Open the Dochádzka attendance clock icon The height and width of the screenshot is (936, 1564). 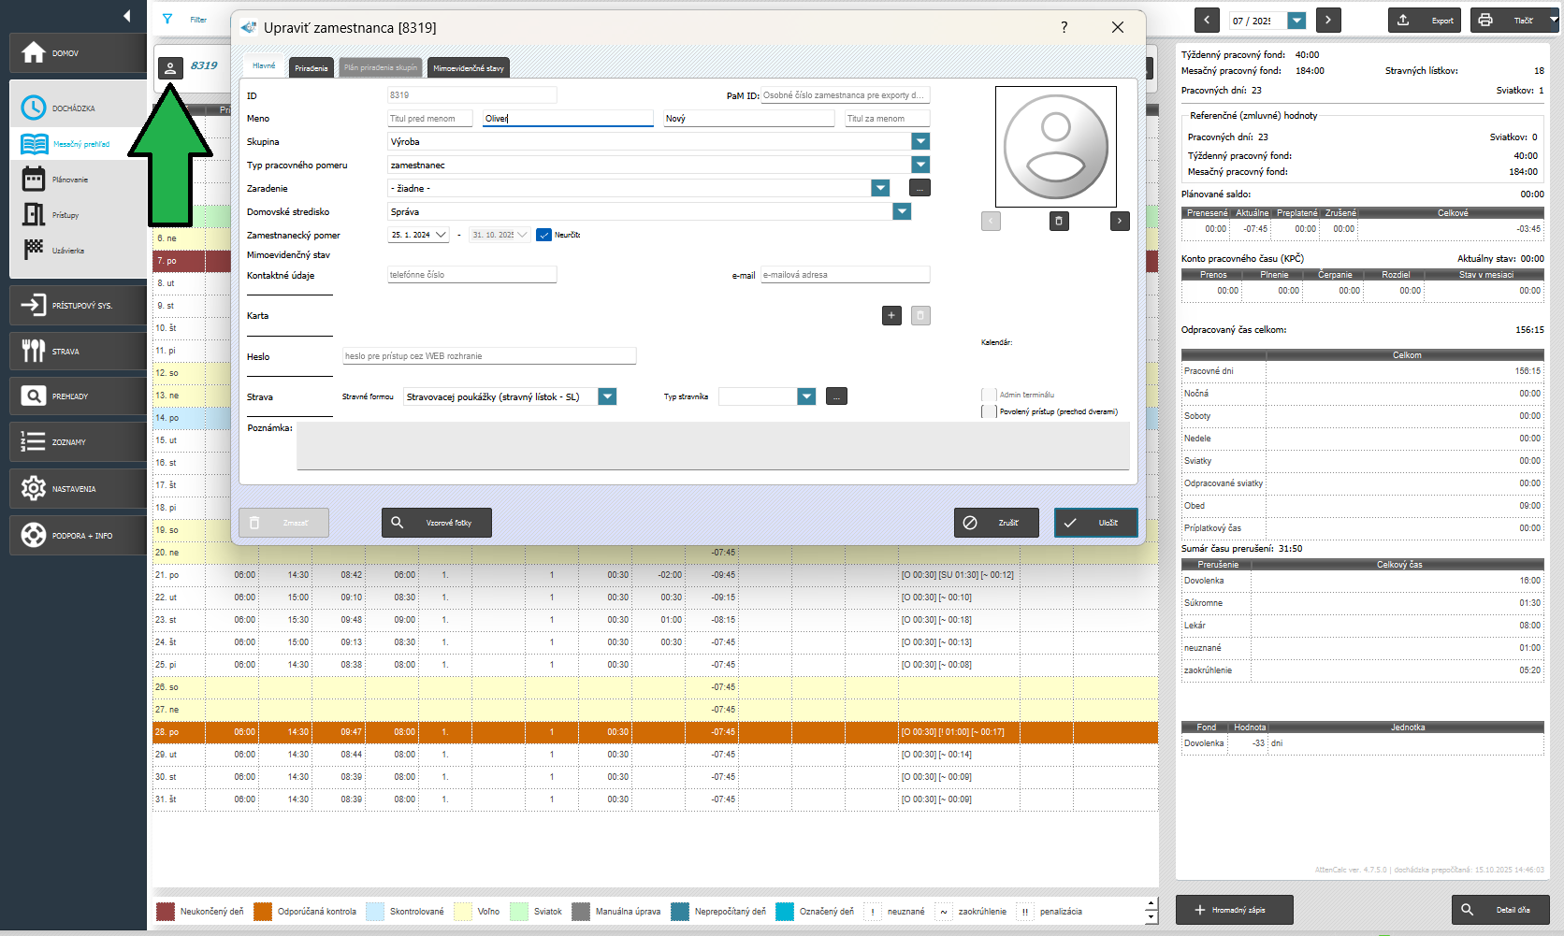34,108
